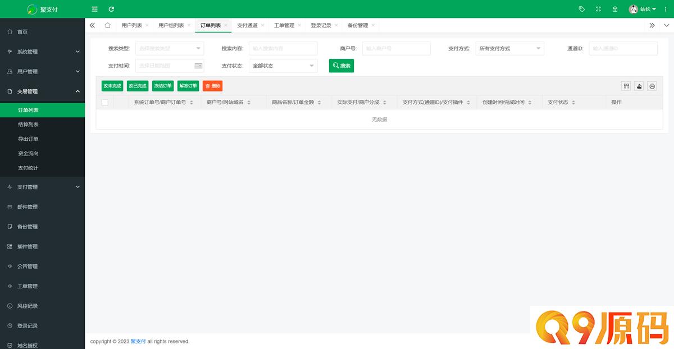The height and width of the screenshot is (349, 674).
Task: Click the 冻结订单 button
Action: 163,86
